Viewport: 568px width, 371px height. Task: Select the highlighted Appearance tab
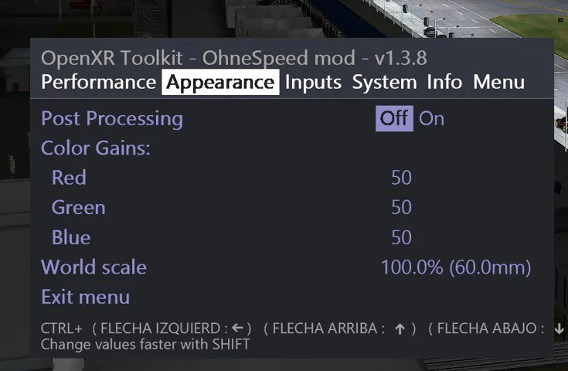coord(220,82)
